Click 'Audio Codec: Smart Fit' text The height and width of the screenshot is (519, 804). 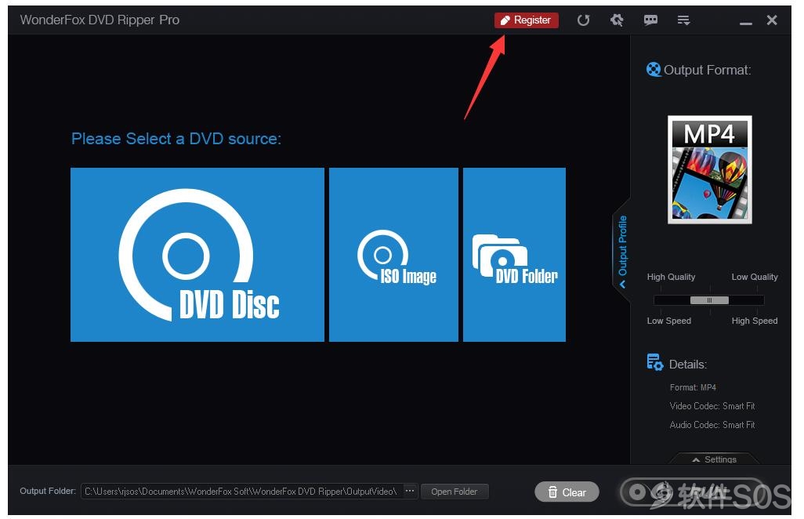(712, 425)
